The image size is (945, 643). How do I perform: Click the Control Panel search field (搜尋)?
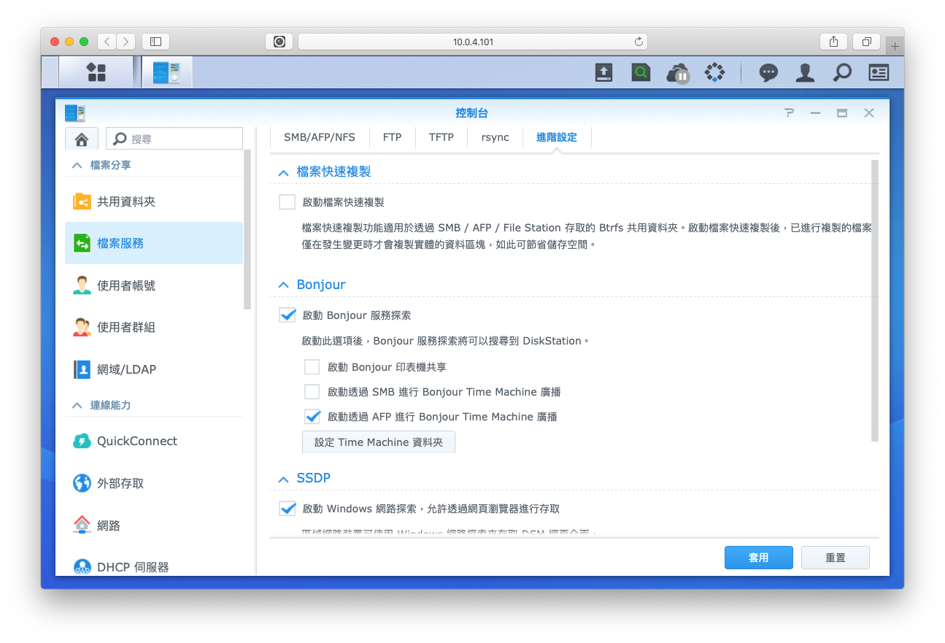click(174, 139)
